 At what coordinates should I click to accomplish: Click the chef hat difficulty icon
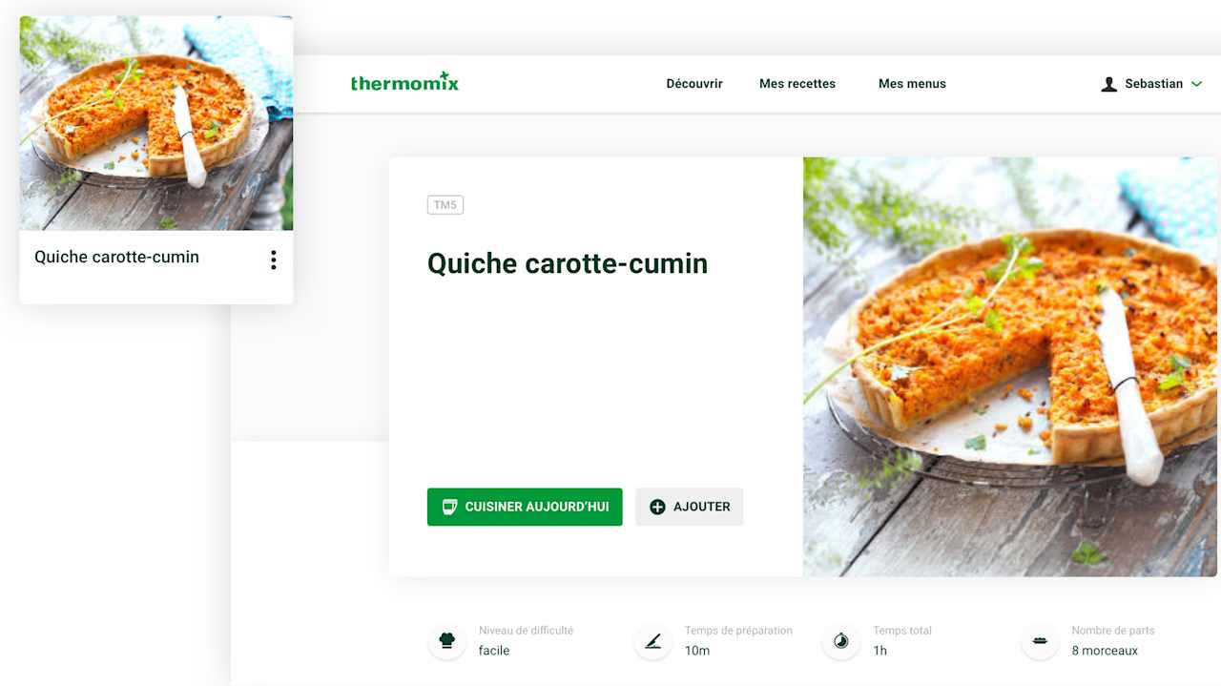(446, 640)
